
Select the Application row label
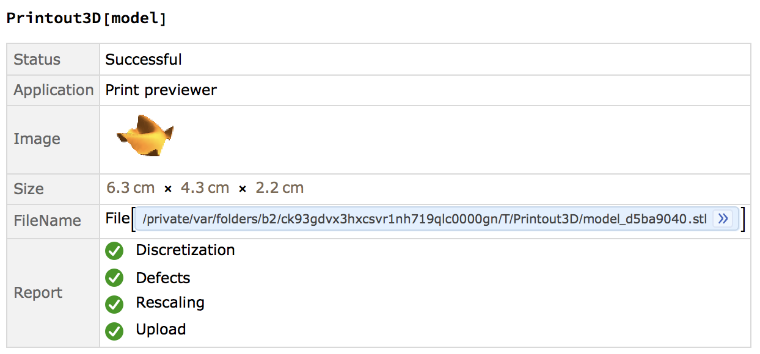coord(54,90)
